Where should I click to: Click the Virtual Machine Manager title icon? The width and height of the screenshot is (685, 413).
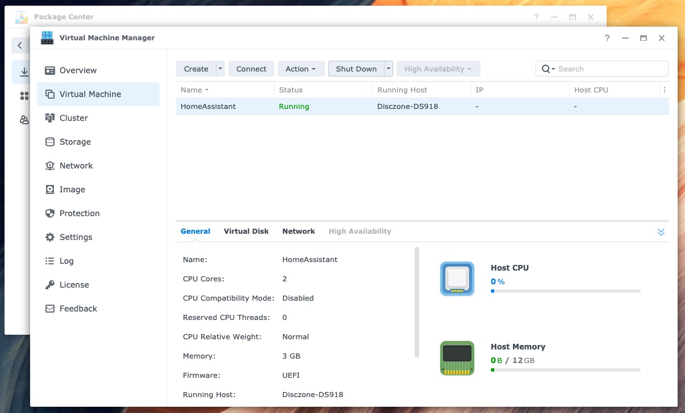[x=47, y=38]
